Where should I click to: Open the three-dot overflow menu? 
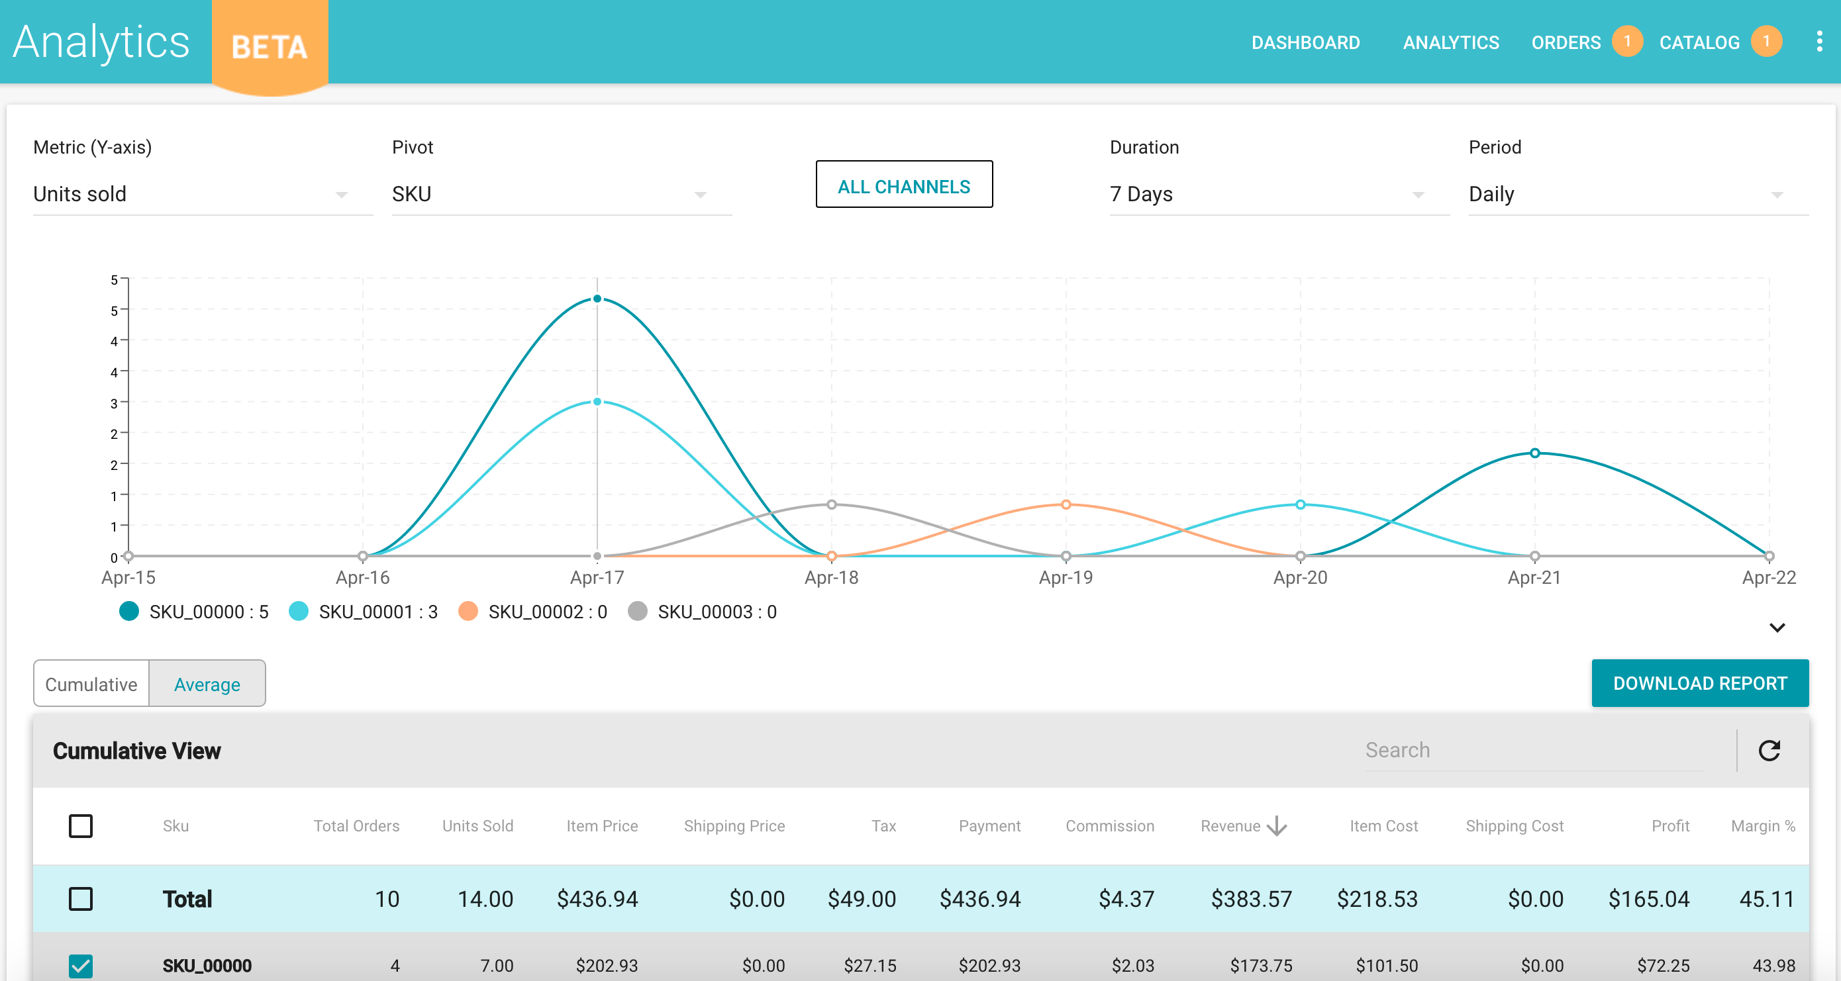click(1819, 42)
